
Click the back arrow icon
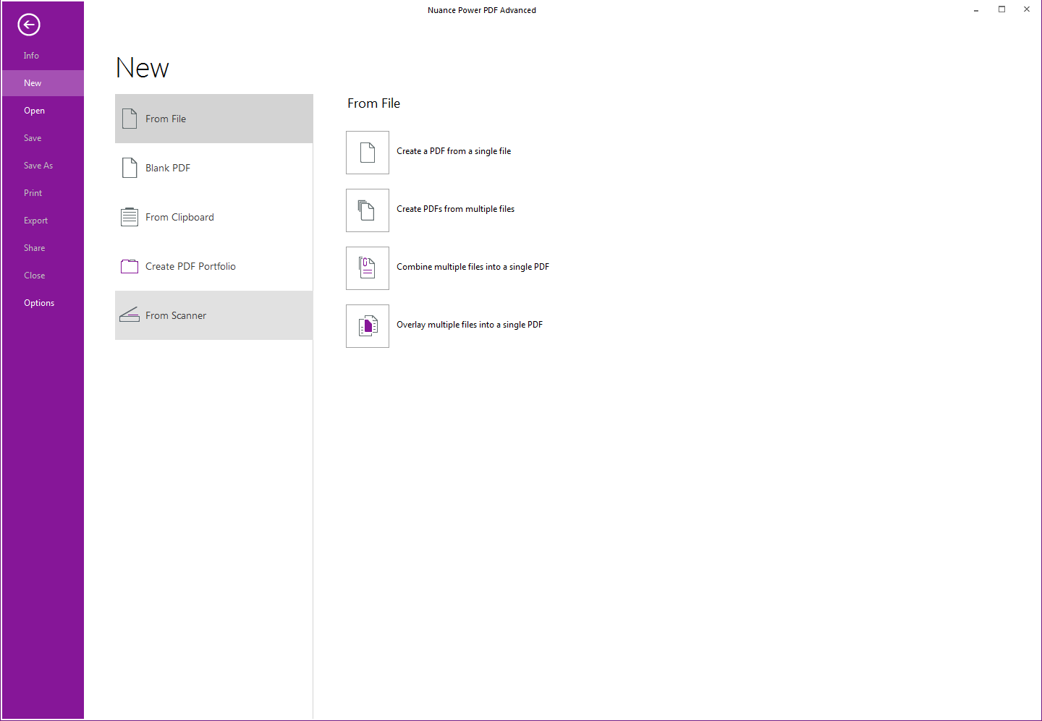coord(29,25)
